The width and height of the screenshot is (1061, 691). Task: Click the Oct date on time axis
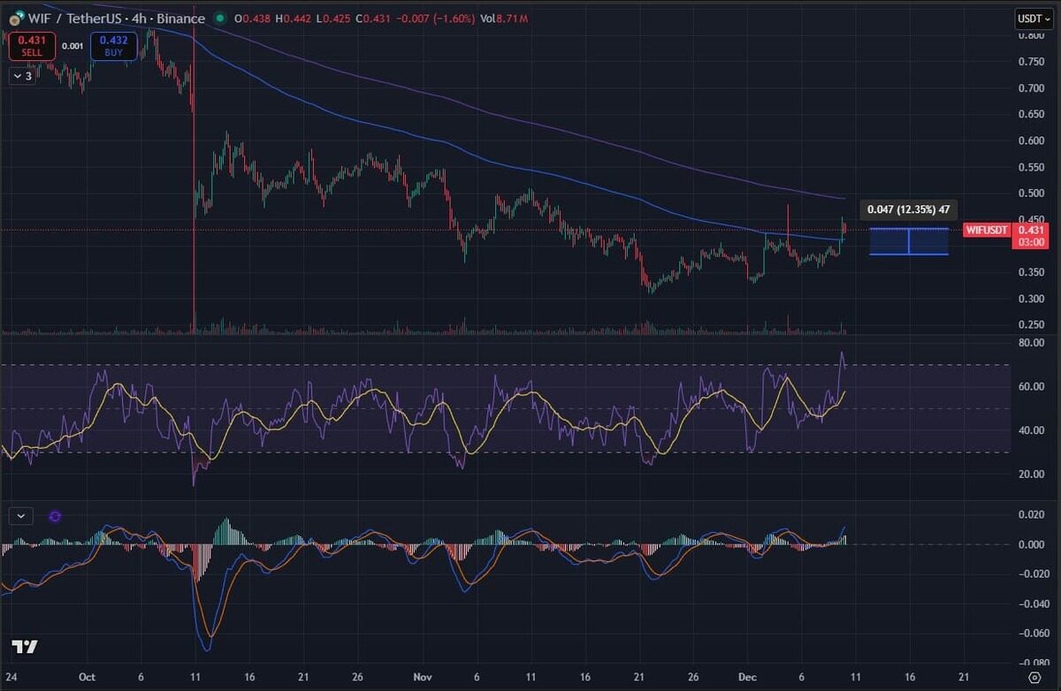click(88, 677)
